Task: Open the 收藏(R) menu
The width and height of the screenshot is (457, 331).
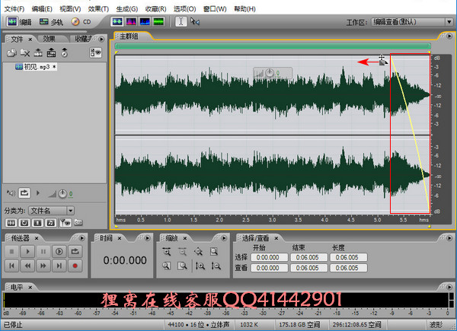Action: (155, 8)
